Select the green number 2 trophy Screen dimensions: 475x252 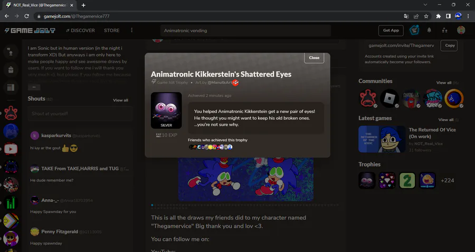coord(407,180)
